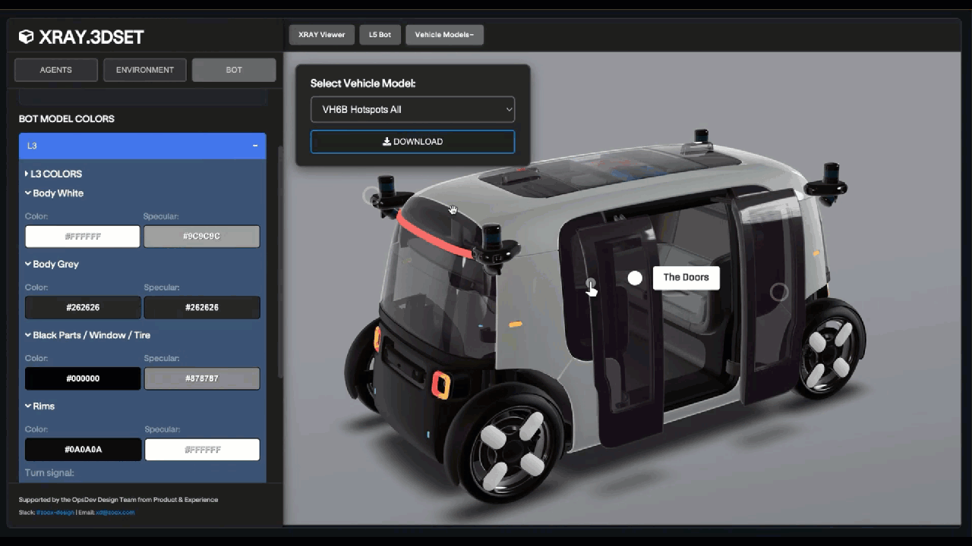Collapse the Rims section
Viewport: 972px width, 546px height.
click(x=39, y=406)
